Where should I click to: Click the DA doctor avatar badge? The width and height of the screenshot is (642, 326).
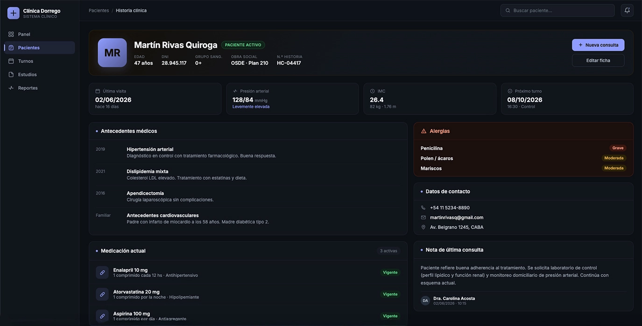click(425, 301)
